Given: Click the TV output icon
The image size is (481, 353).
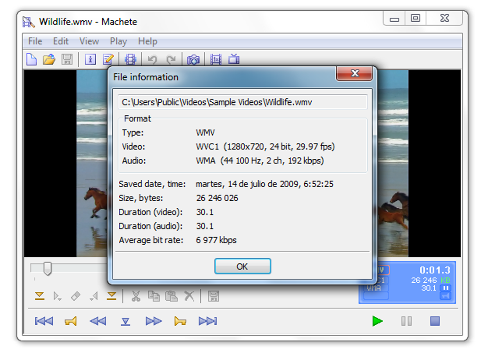Looking at the screenshot, I should 234,59.
